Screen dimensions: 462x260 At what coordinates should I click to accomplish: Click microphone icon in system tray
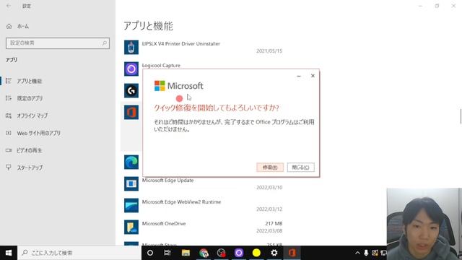click(x=366, y=253)
